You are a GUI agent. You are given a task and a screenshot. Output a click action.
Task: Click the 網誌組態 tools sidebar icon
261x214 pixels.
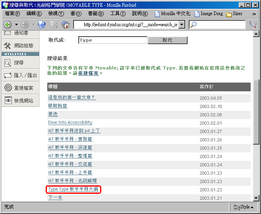tap(7, 45)
